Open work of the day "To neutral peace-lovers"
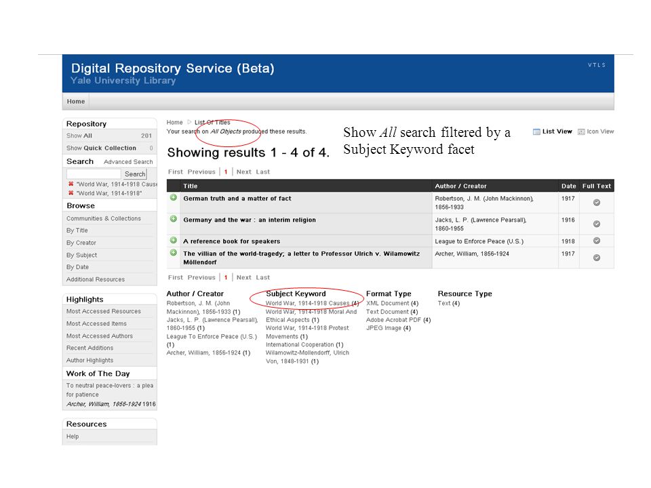The image size is (651, 488). (110, 390)
